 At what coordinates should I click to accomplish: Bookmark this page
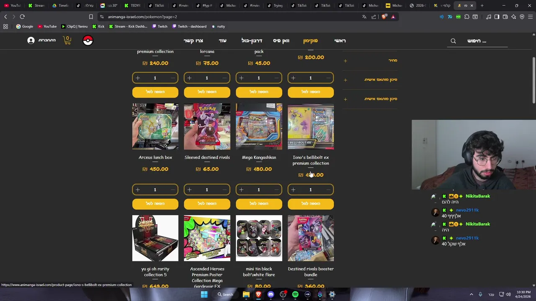91,17
